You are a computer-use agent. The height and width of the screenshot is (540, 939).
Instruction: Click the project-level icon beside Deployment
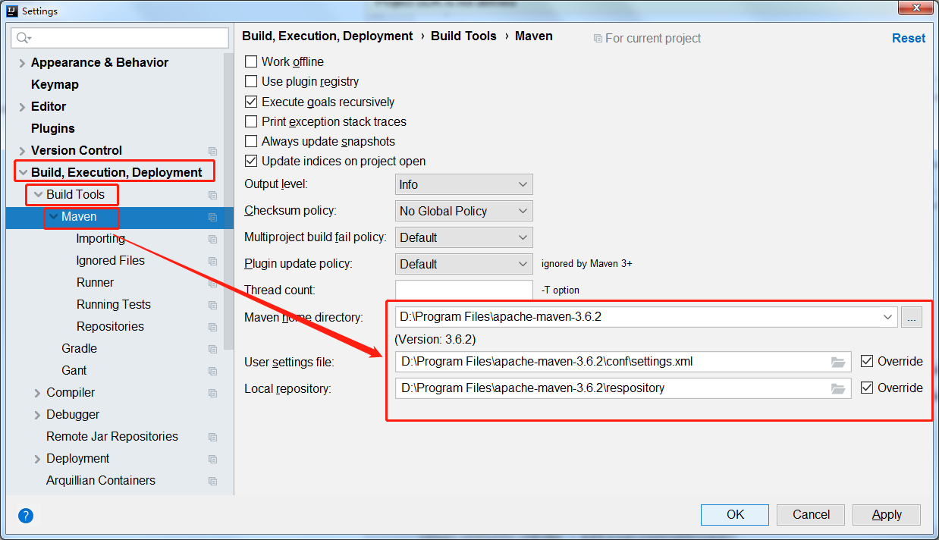tap(212, 459)
